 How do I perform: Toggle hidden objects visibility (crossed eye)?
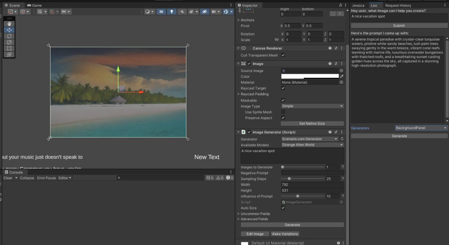click(x=204, y=12)
